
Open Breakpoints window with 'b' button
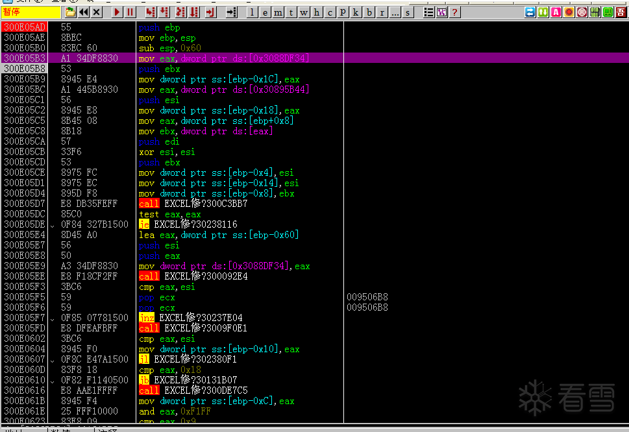pyautogui.click(x=369, y=12)
